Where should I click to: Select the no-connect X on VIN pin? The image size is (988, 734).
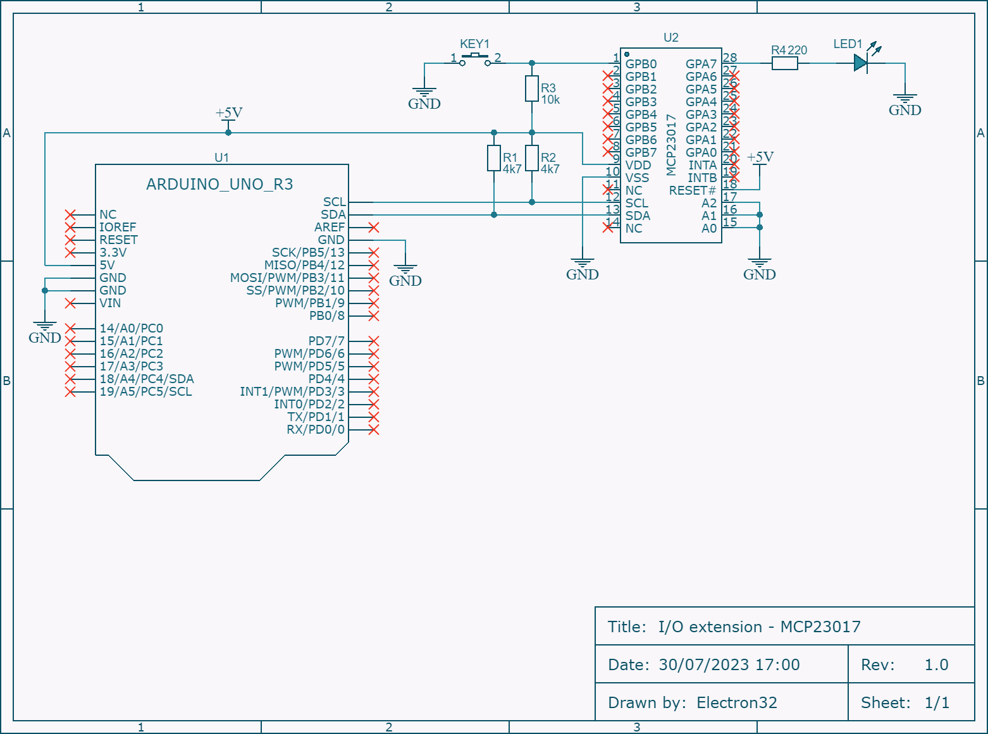70,303
